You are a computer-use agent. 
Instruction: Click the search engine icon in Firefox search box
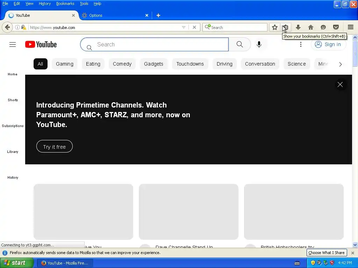(x=208, y=27)
